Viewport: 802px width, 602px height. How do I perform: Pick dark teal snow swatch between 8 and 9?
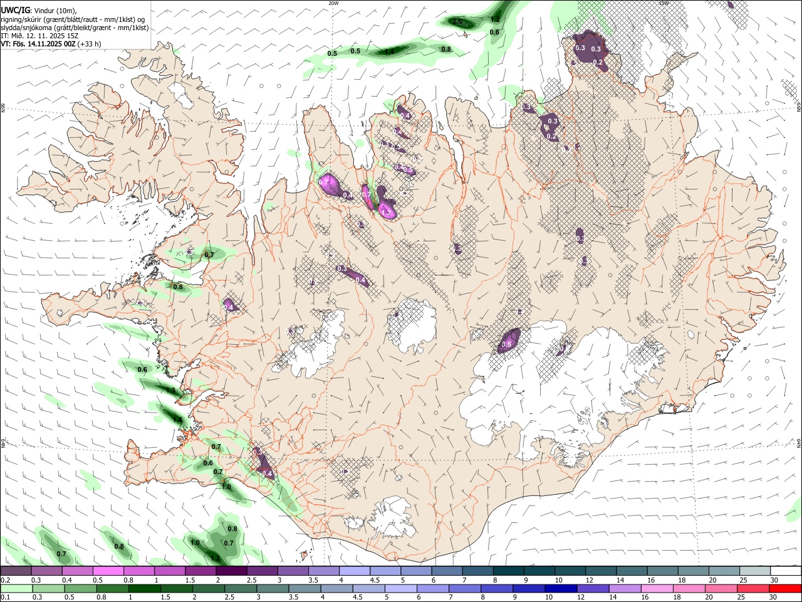coord(509,571)
